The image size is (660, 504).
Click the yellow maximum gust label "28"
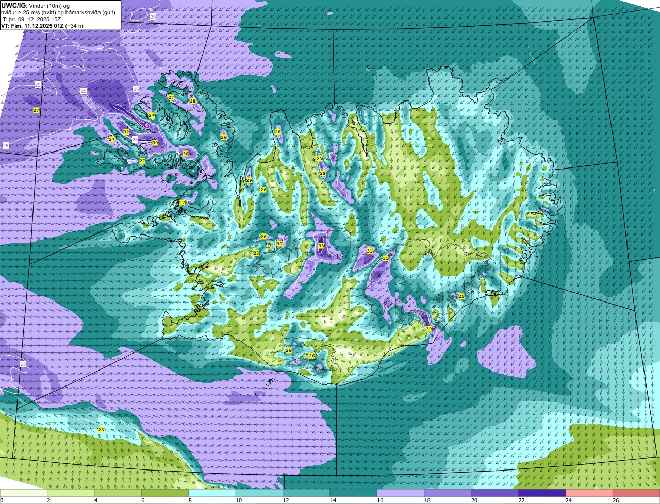point(192,101)
